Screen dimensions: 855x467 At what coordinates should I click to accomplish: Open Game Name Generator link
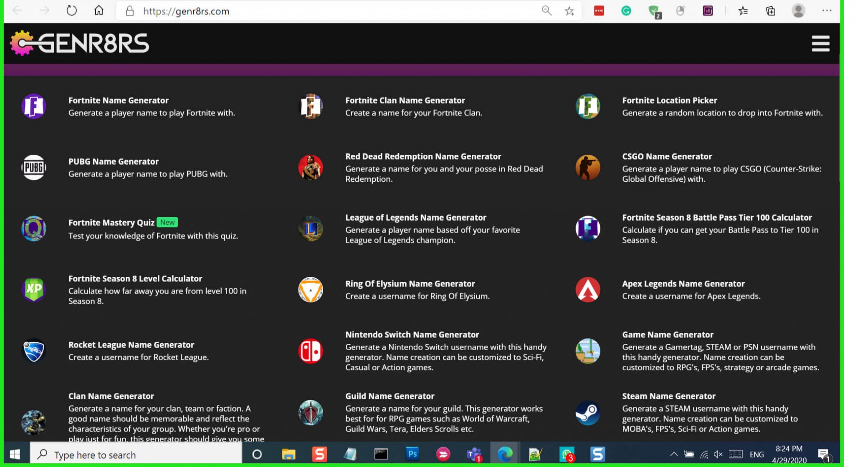(x=668, y=335)
